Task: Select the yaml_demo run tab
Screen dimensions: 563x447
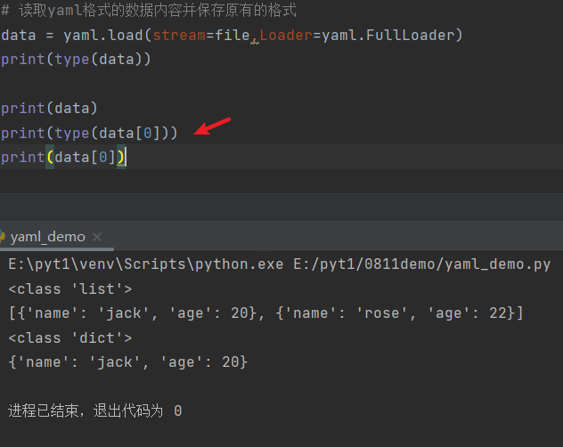Action: tap(47, 237)
